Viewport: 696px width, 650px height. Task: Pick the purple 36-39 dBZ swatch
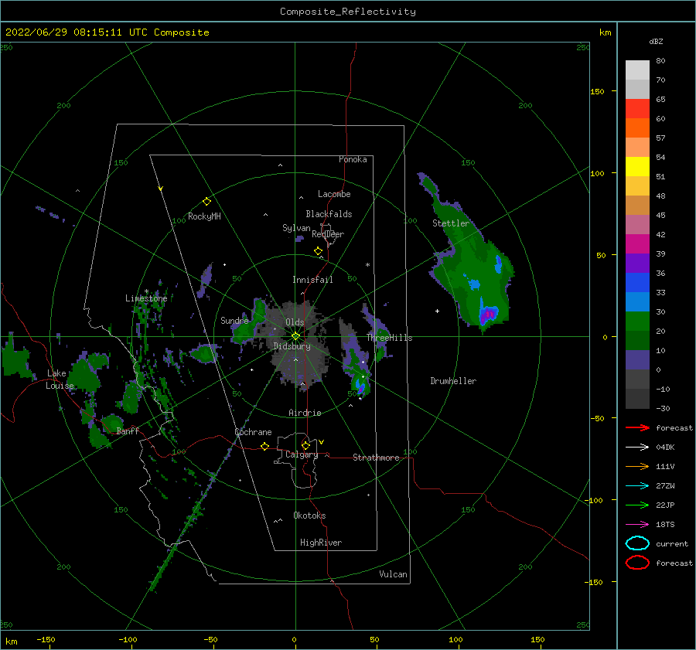pos(637,264)
